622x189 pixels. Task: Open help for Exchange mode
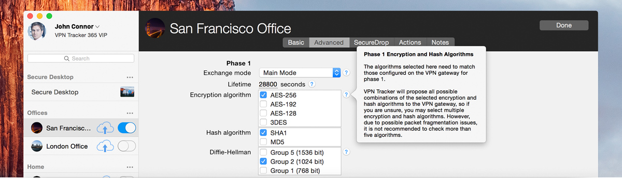point(346,73)
